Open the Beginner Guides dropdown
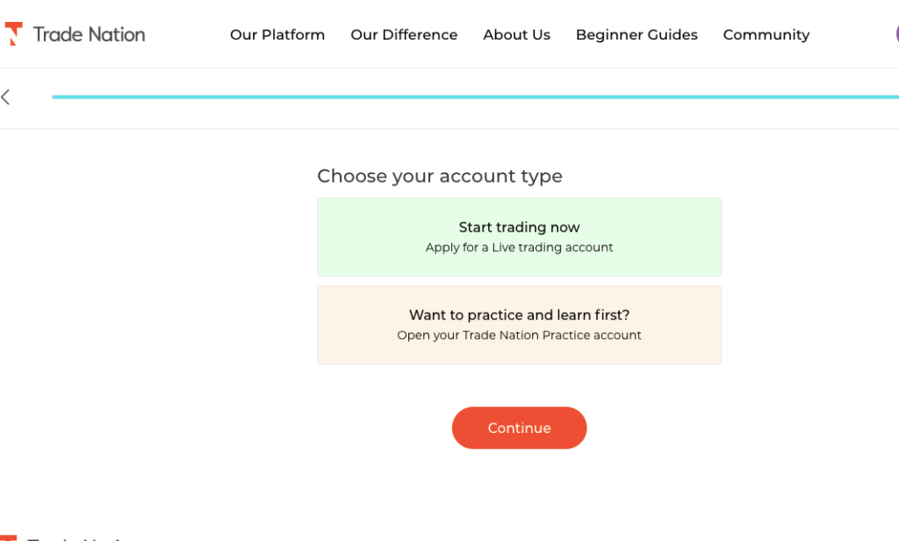Viewport: 899px width, 541px height. (636, 35)
